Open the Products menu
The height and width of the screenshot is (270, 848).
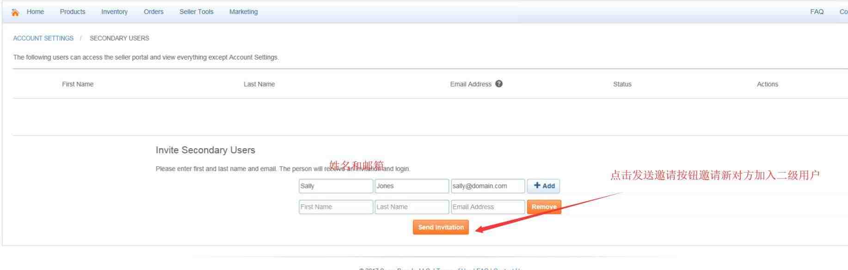tap(73, 12)
